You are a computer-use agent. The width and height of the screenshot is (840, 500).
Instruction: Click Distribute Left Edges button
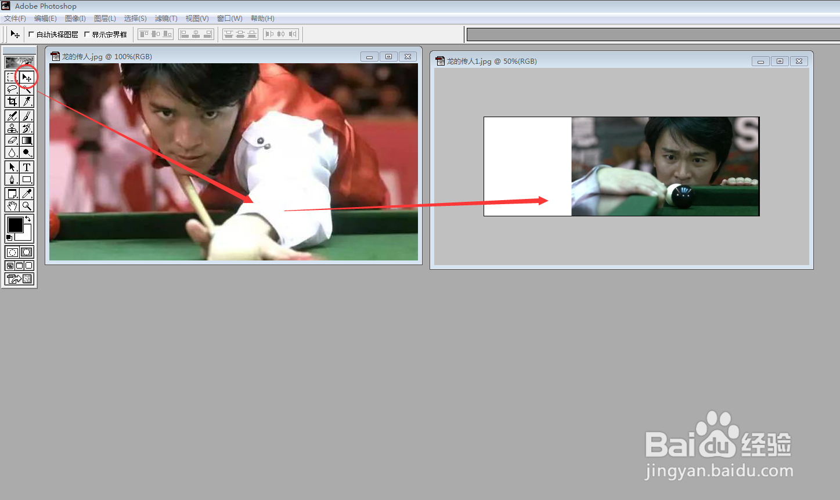point(269,34)
